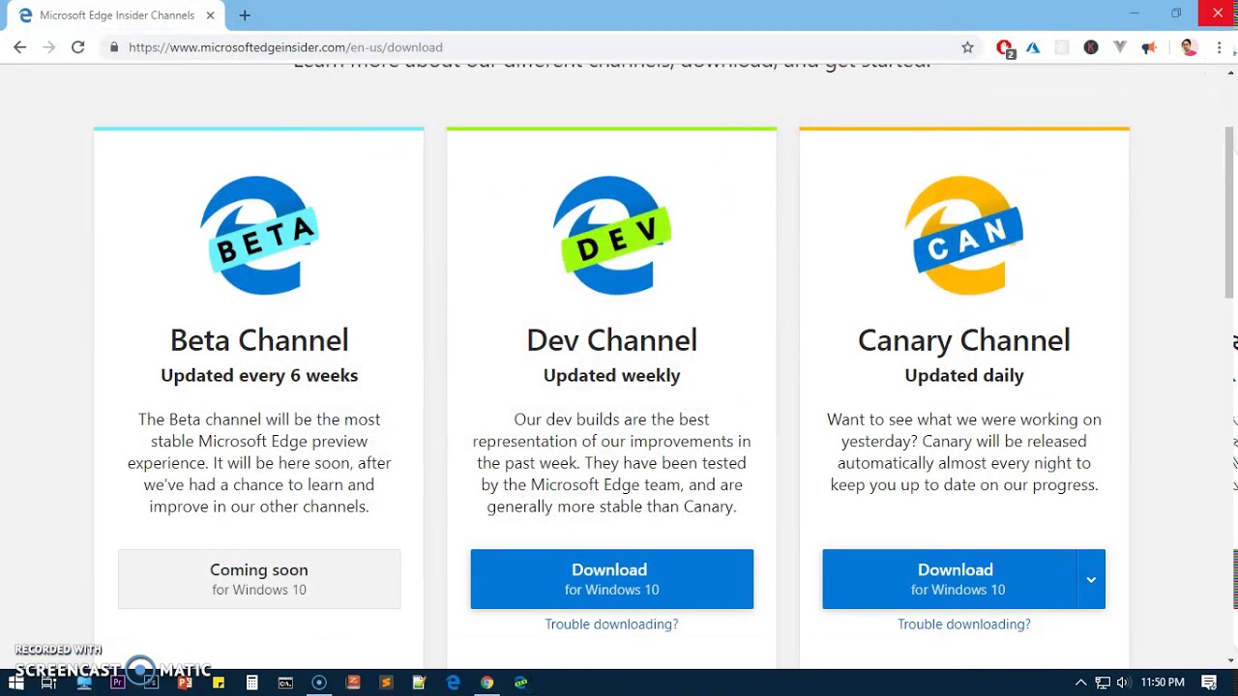1238x696 pixels.
Task: Open Calculator from the taskbar
Action: 251,682
